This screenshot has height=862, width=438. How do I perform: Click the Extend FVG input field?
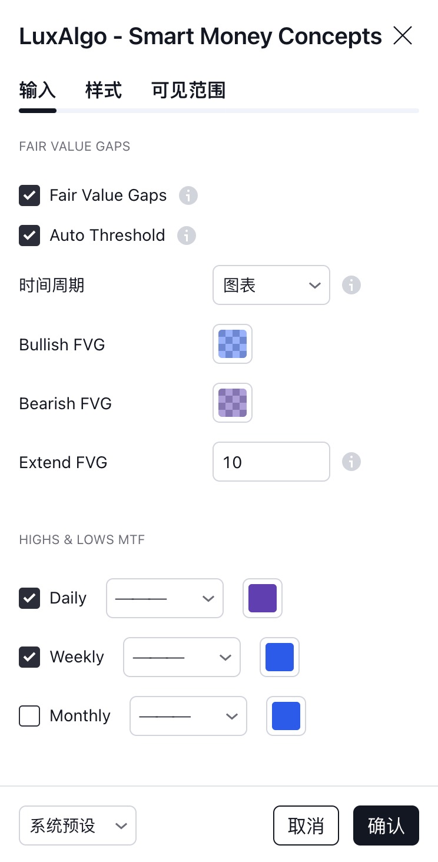point(271,462)
